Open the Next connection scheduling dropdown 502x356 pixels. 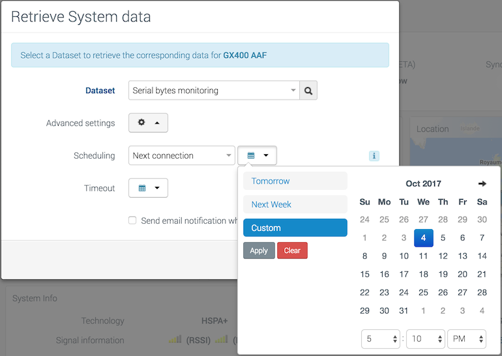(181, 156)
